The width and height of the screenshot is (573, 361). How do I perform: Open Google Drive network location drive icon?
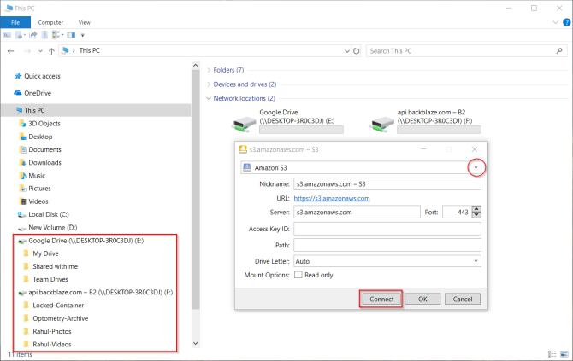point(244,124)
